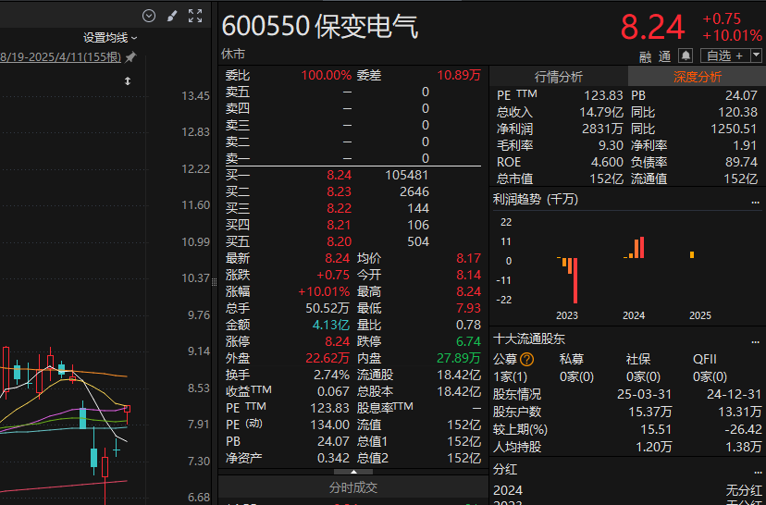
Task: Click the 净资产 0.342 value
Action: [x=333, y=458]
